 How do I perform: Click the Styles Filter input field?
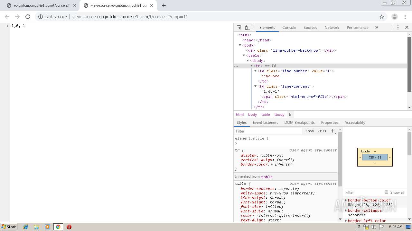tap(269, 131)
